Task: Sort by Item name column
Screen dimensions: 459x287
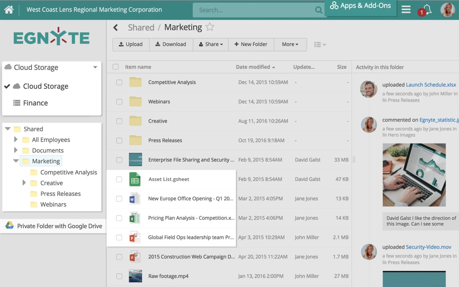Action: [x=138, y=67]
